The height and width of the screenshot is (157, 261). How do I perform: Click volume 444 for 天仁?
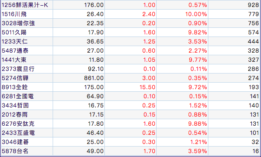(253, 41)
